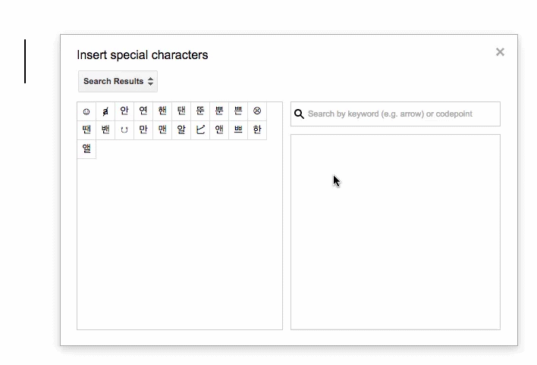Screen dimensions: 537x365
Task: Select the 밴 character
Action: pyautogui.click(x=105, y=130)
